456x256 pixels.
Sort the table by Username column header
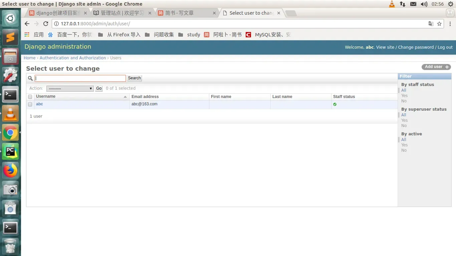click(x=46, y=96)
